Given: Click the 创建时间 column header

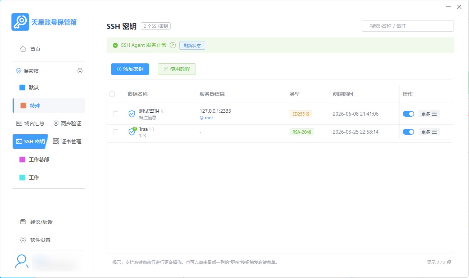Looking at the screenshot, I should click(343, 94).
